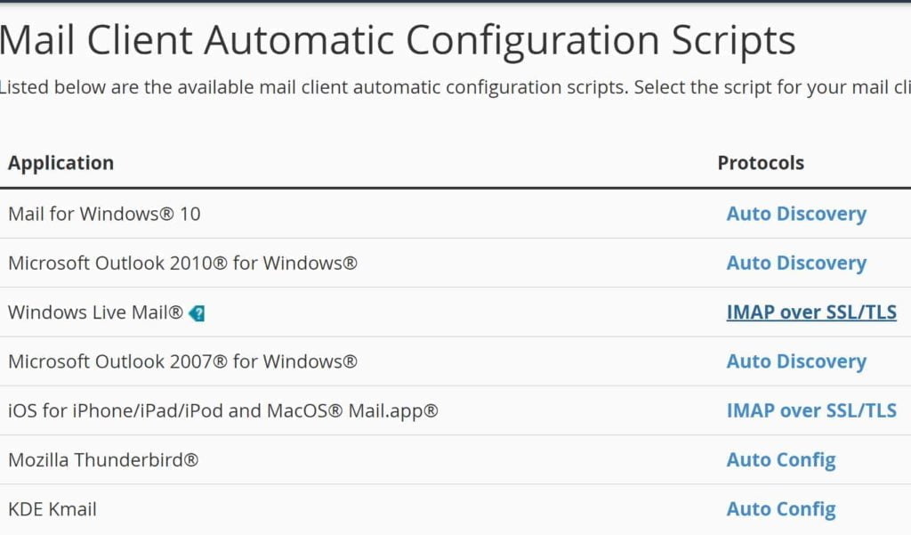This screenshot has height=535, width=911.
Task: Click the help icon beside Windows Live Mail
Action: (x=197, y=313)
